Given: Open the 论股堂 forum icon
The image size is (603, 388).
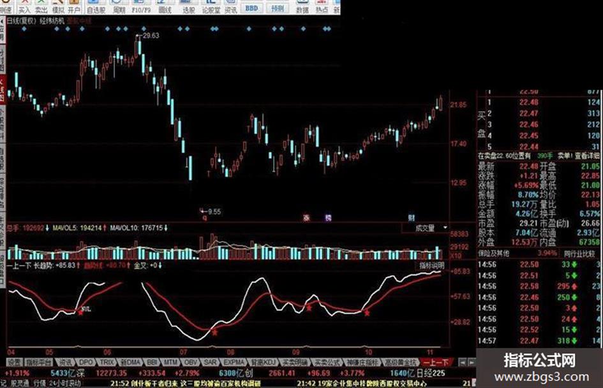Looking at the screenshot, I should pyautogui.click(x=211, y=7).
